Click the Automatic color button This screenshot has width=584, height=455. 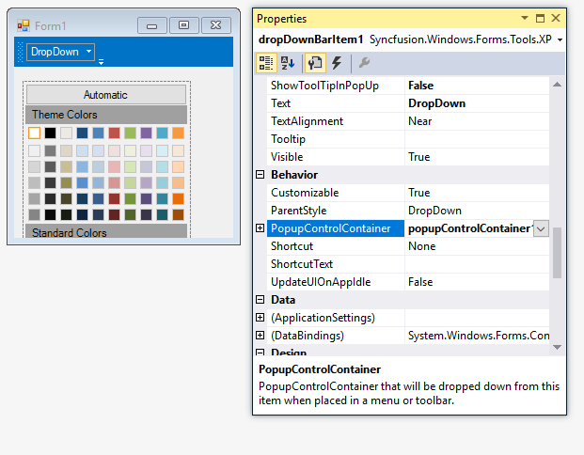(106, 95)
